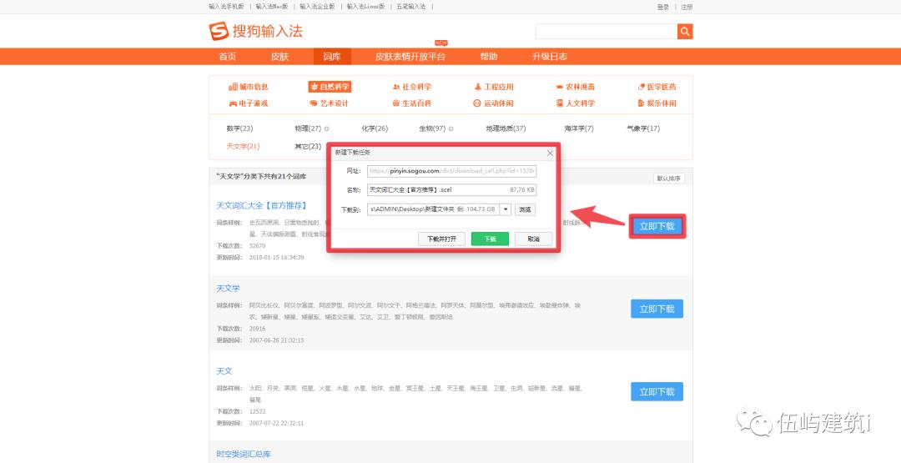Open the 城市信息 category icon

coord(233,88)
